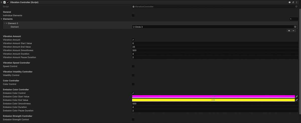
Task: Click the Emission Color End Value label
Action: (16, 100)
